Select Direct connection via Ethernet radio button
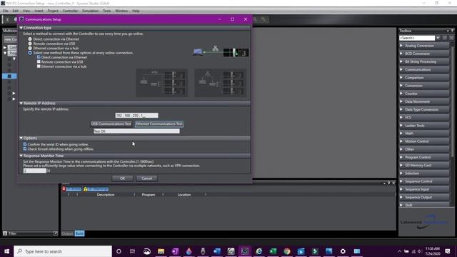The image size is (457, 257). pyautogui.click(x=30, y=39)
